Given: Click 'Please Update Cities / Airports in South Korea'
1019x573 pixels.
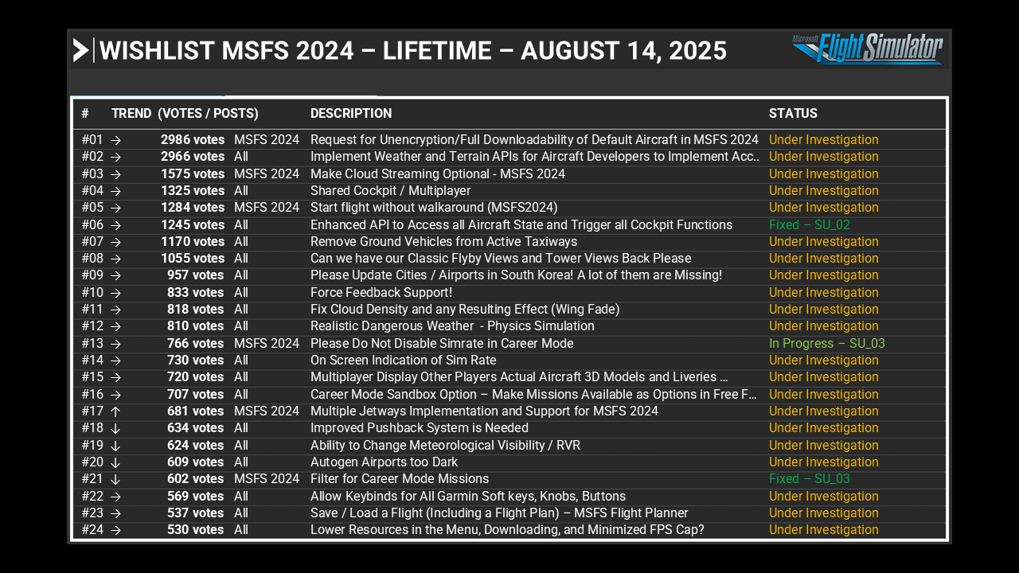Looking at the screenshot, I should pyautogui.click(x=516, y=275).
